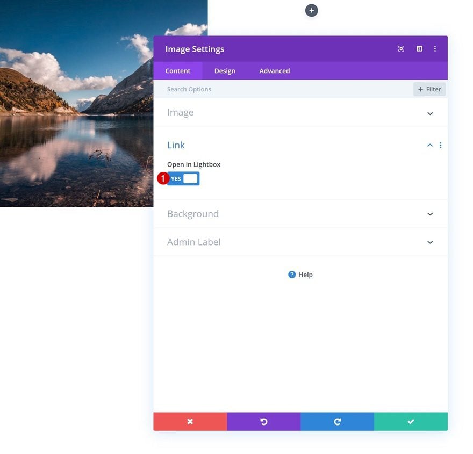Click the dark plus add-module button

(311, 11)
